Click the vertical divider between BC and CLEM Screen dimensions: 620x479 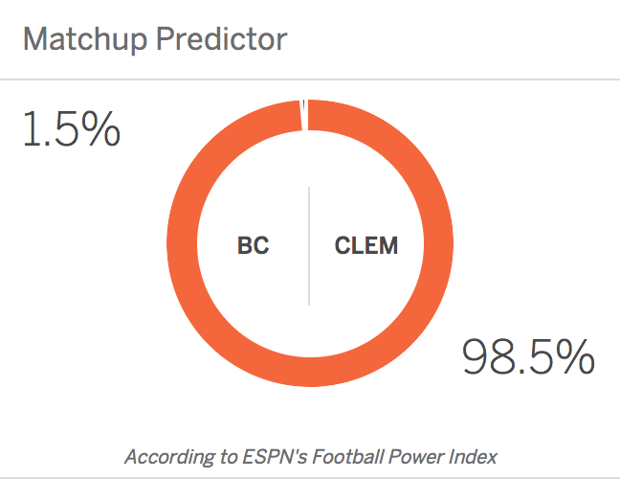click(x=309, y=246)
